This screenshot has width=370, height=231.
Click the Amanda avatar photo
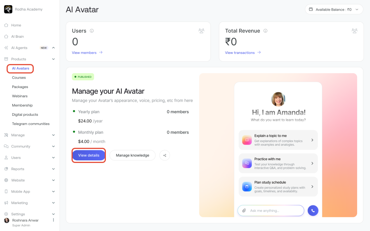point(278,99)
